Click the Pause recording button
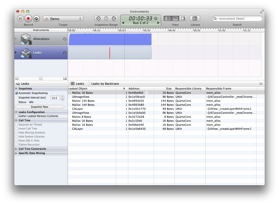 (x=20, y=18)
